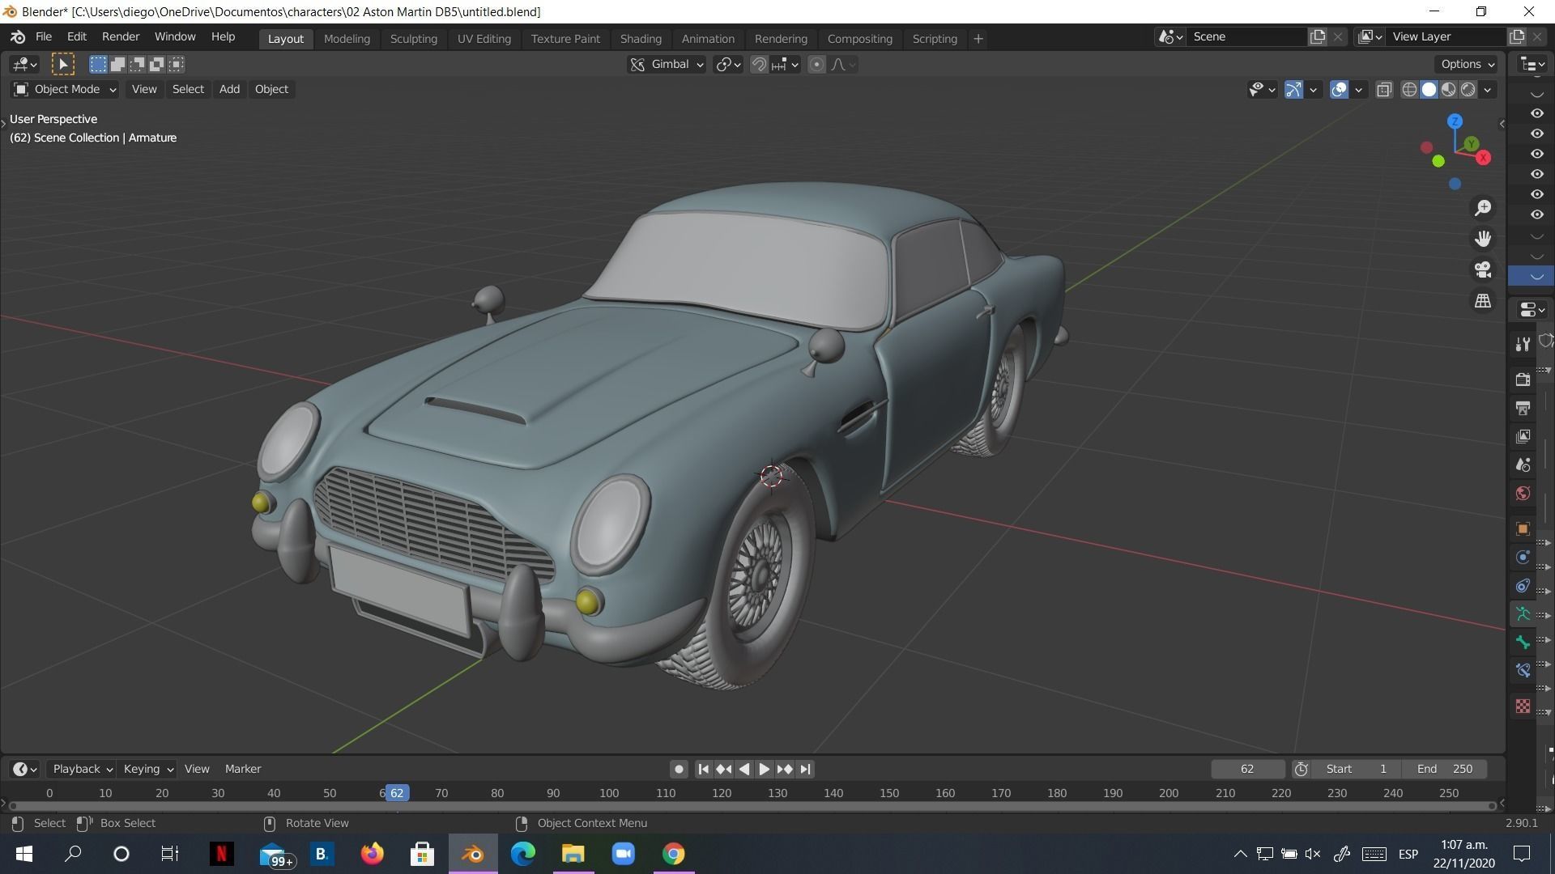Screen dimensions: 1555x874
Task: Open Overlays options dropdown arrow
Action: click(x=1358, y=90)
